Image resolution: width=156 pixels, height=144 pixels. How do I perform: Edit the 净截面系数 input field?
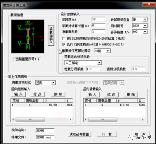coord(99,32)
